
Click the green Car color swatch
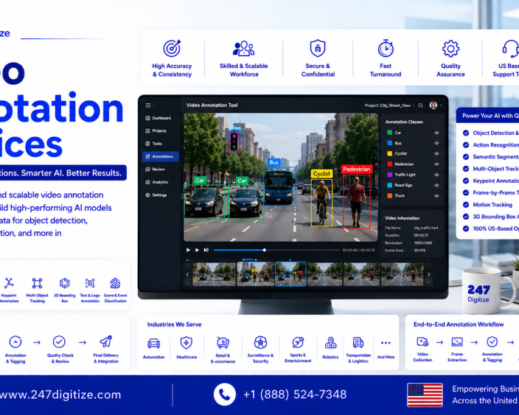point(389,133)
